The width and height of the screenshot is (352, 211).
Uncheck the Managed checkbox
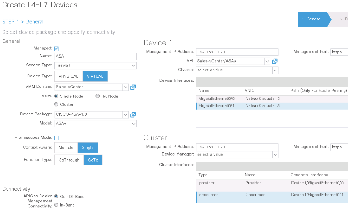[x=56, y=49]
